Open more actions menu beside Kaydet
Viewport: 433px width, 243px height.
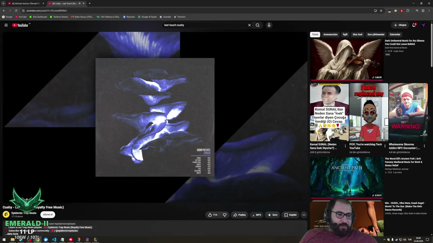(x=304, y=215)
